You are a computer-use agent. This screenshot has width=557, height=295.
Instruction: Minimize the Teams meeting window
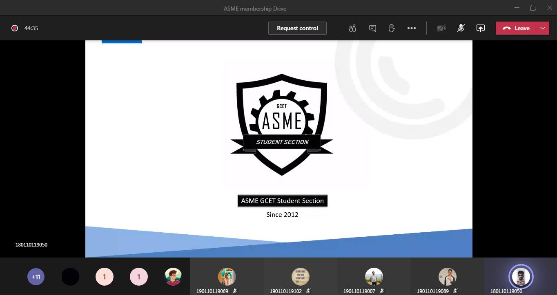tap(517, 8)
